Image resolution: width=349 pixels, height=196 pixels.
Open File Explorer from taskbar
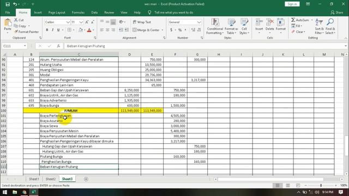[15, 192]
